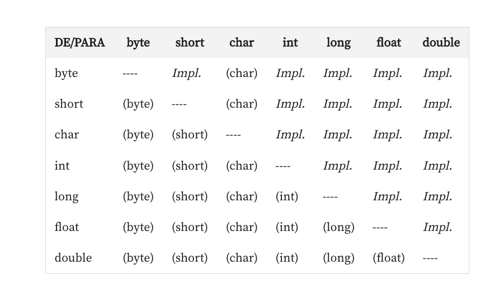
Task: Click the short column header
Action: coord(190,42)
